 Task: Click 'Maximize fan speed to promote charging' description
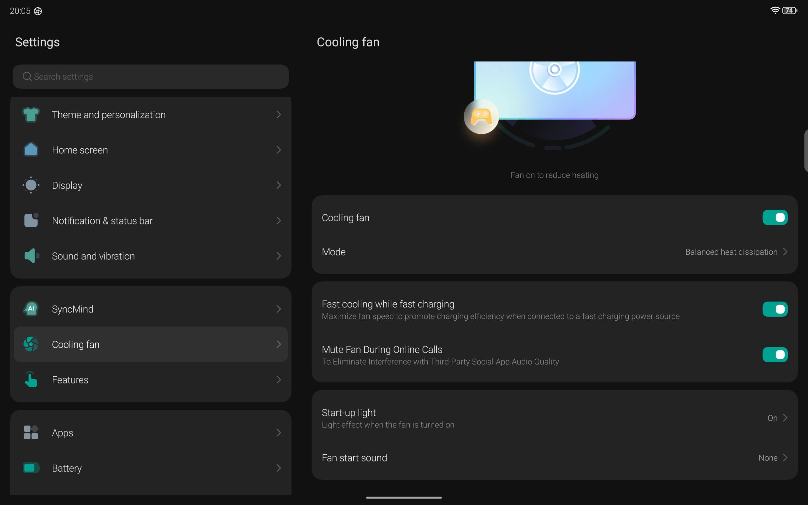501,316
